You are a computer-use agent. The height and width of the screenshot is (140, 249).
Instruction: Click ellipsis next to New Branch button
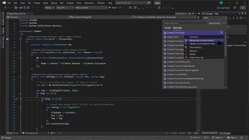tap(224, 23)
